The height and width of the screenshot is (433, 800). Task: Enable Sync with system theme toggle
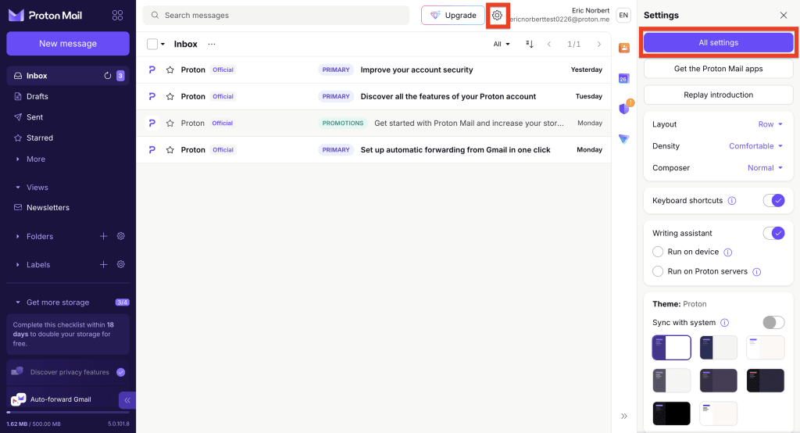coord(773,322)
